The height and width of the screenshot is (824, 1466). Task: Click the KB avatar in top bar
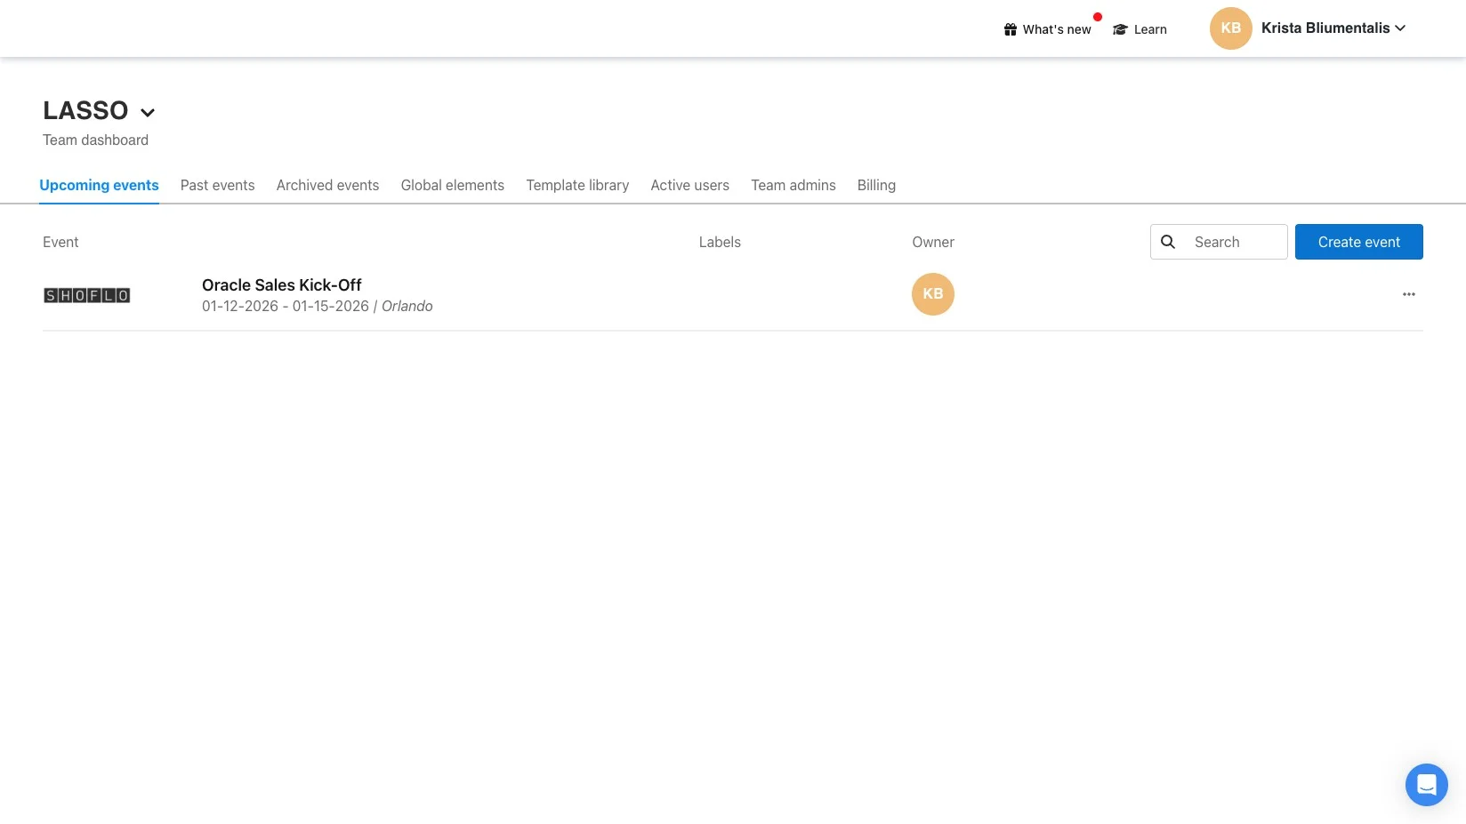(1230, 28)
